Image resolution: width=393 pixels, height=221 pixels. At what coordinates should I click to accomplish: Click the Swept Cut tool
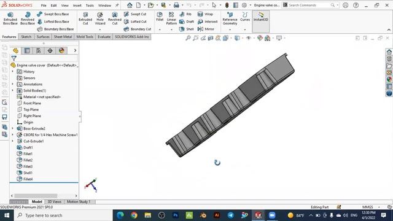[135, 14]
